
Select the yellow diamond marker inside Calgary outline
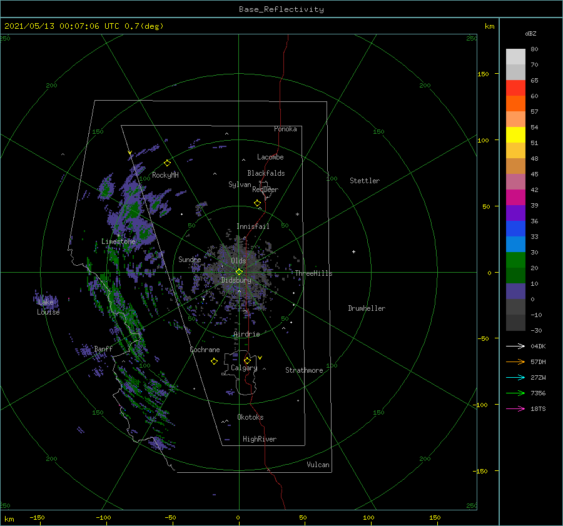point(247,360)
